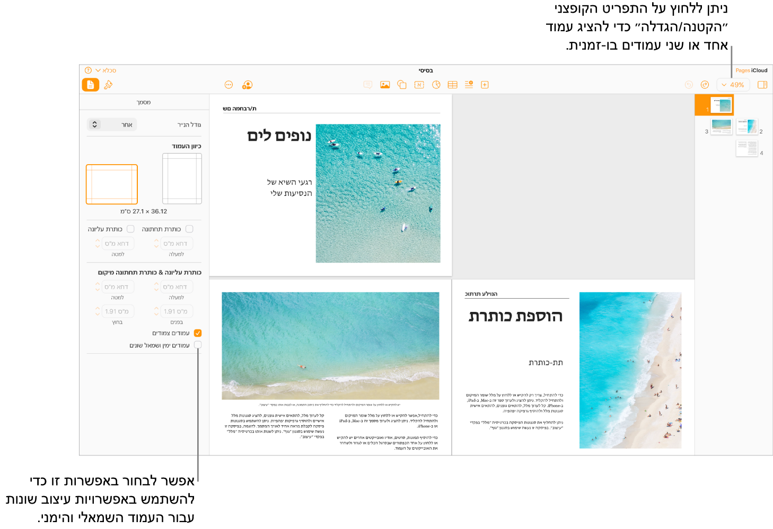Open the Shapes toolbar icon
773x529 pixels.
(x=401, y=85)
